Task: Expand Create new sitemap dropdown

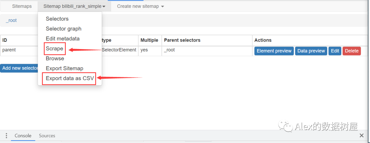Action: [x=140, y=6]
